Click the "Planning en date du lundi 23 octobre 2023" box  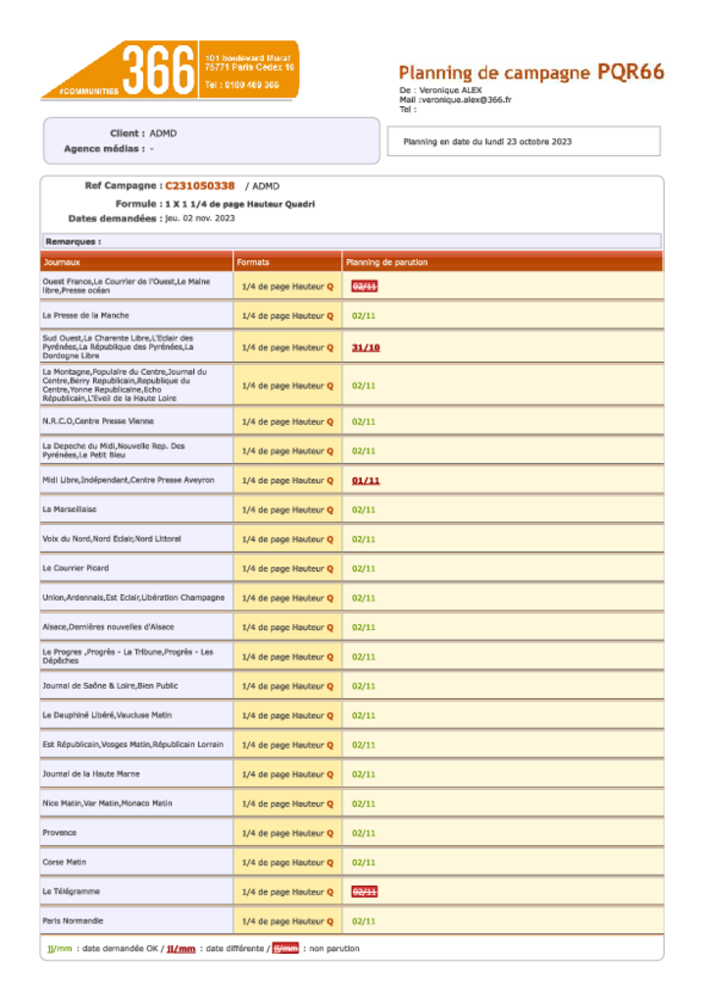coord(524,141)
